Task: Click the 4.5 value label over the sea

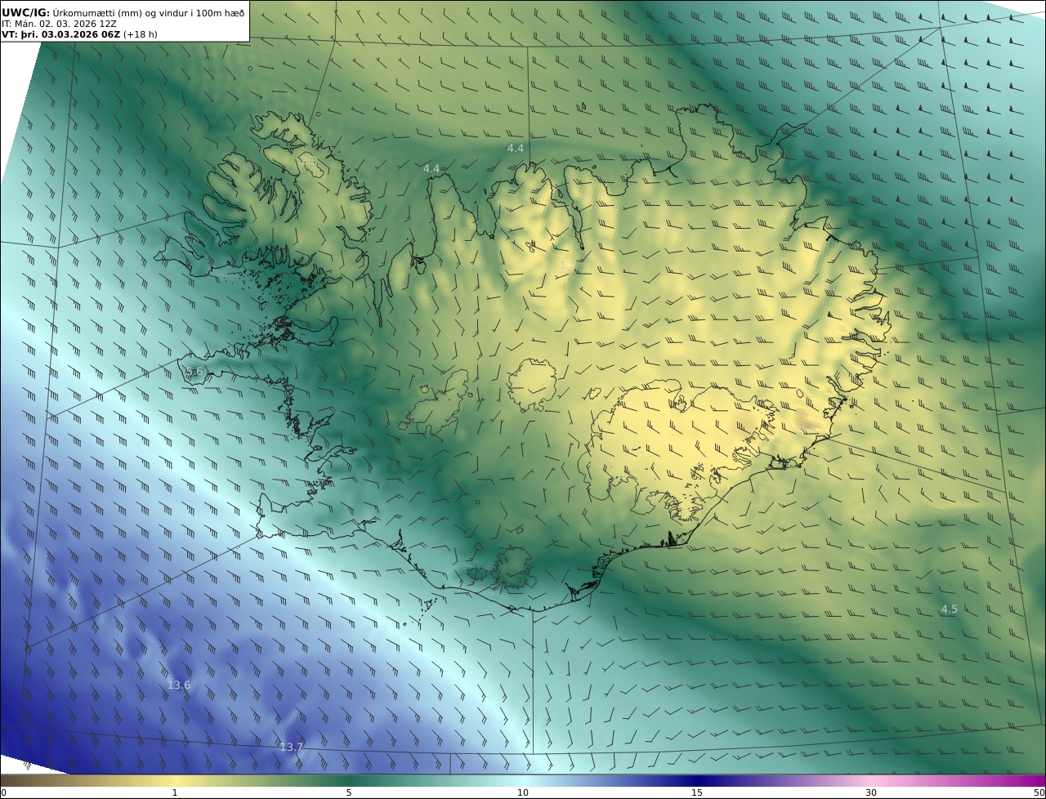Action: [x=949, y=609]
